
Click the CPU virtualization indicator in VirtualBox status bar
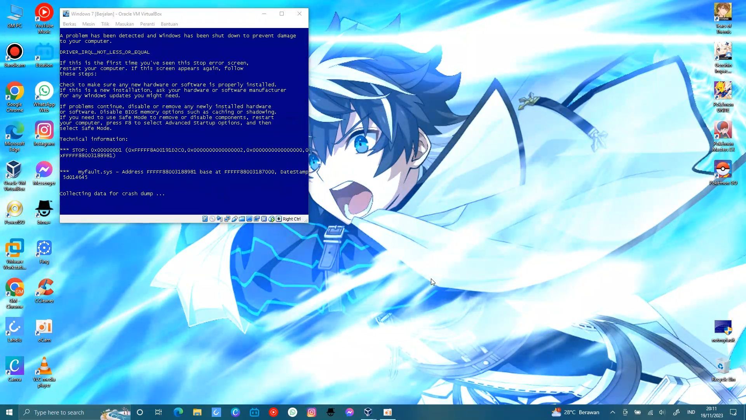tap(264, 219)
